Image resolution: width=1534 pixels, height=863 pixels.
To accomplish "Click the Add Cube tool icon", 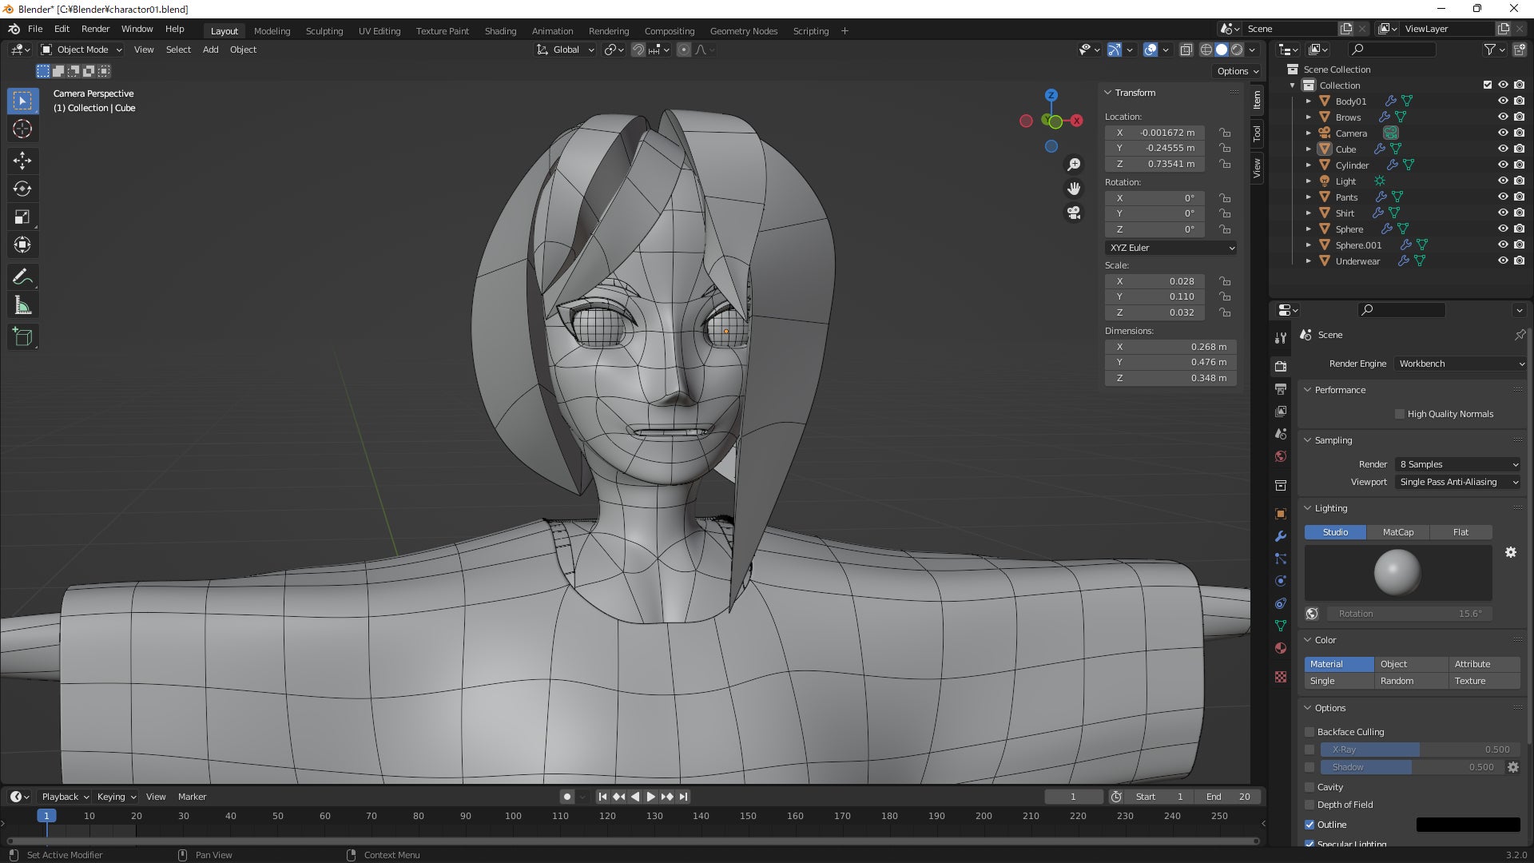I will 22,337.
